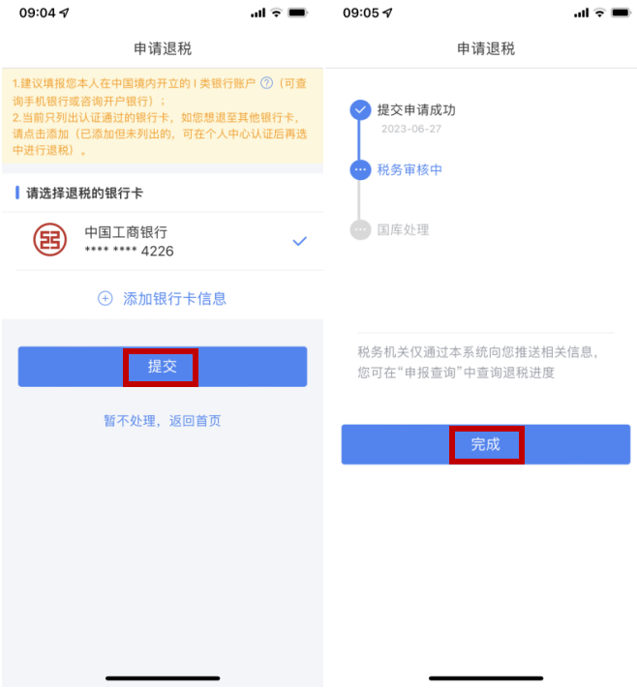This screenshot has height=688, width=637.
Task: Tap the right screen's 申请退税 title
Action: coord(486,48)
